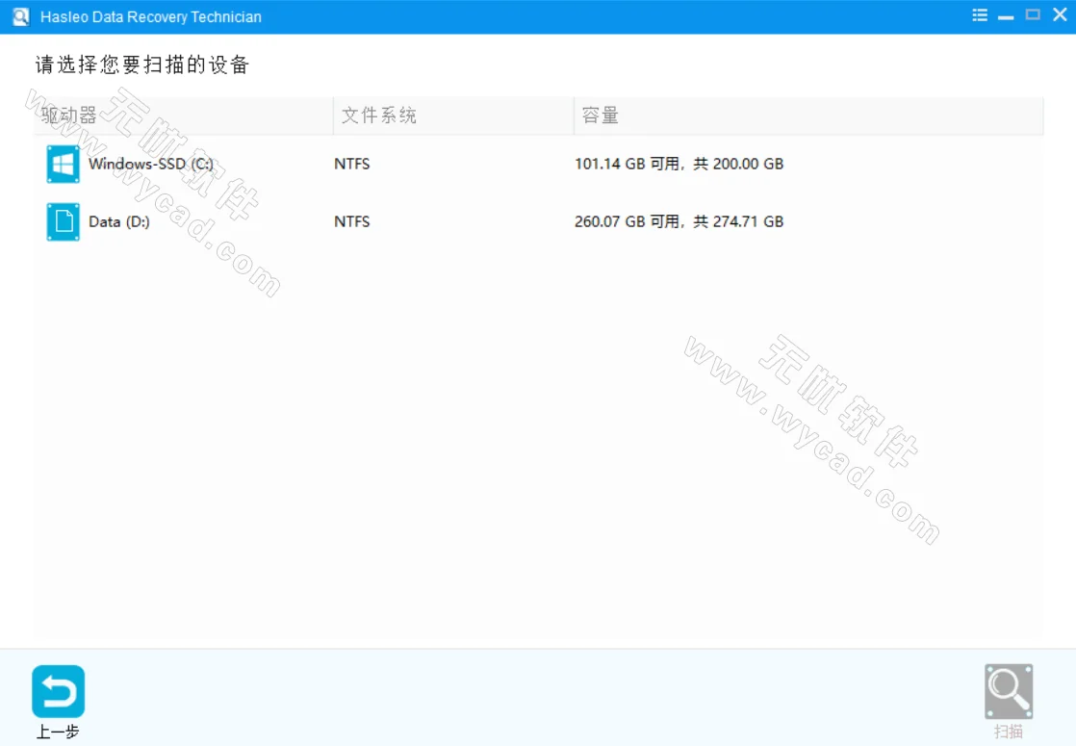Click the 扫描 scan button
The image size is (1076, 746).
[1009, 698]
